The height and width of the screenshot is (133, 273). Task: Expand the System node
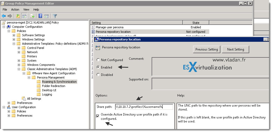19,61
